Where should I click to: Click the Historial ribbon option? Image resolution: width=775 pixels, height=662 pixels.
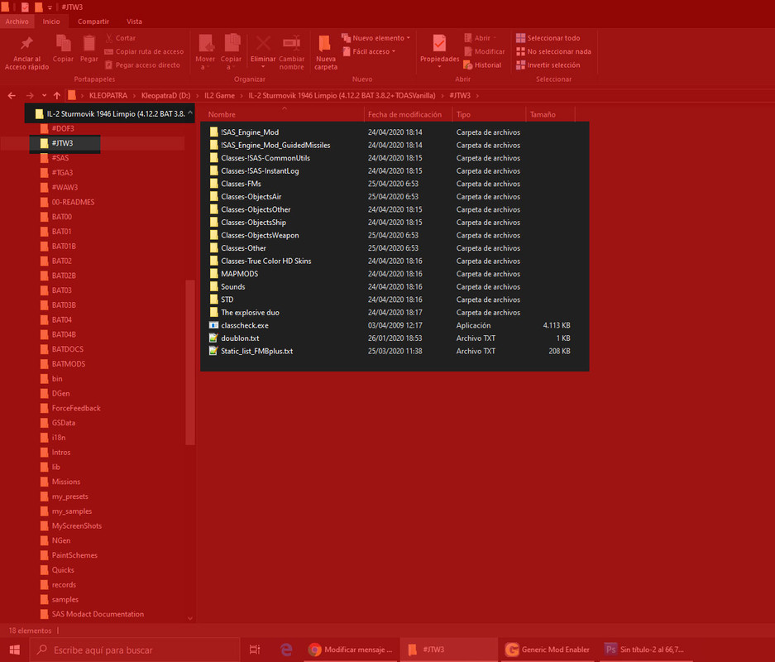point(482,65)
